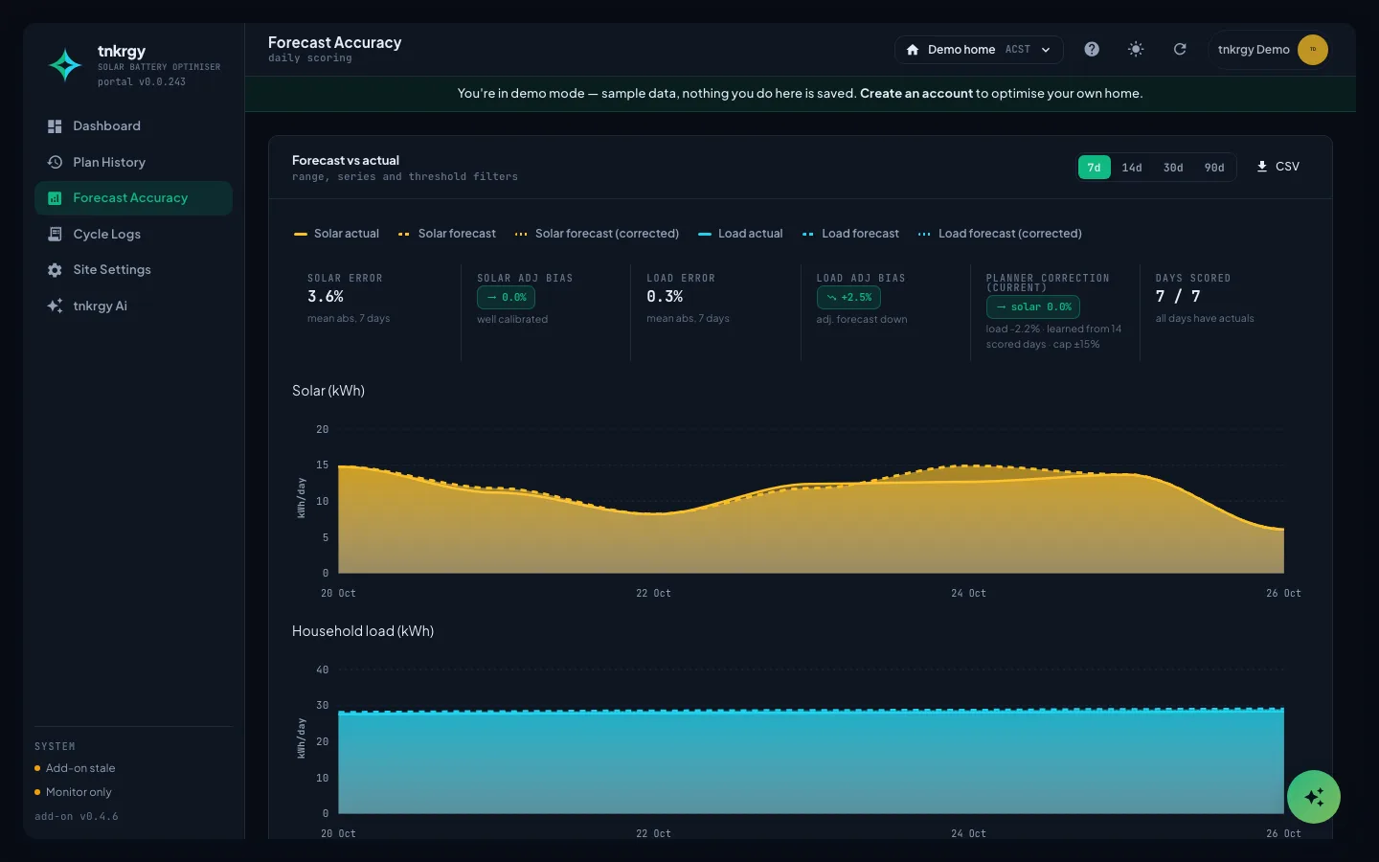Go to Plan History page
The height and width of the screenshot is (862, 1379).
[133, 163]
